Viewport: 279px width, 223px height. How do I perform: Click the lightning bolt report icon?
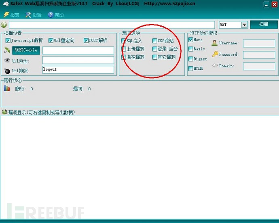6,15
